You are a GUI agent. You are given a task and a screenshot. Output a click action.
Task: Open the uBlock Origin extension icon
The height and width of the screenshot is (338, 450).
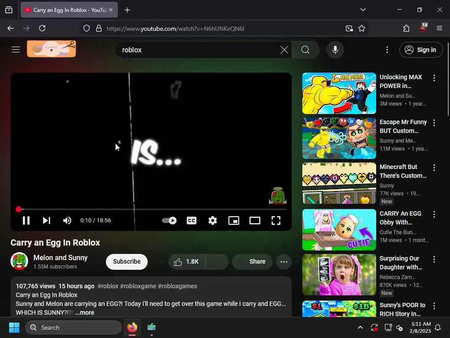pos(423,28)
